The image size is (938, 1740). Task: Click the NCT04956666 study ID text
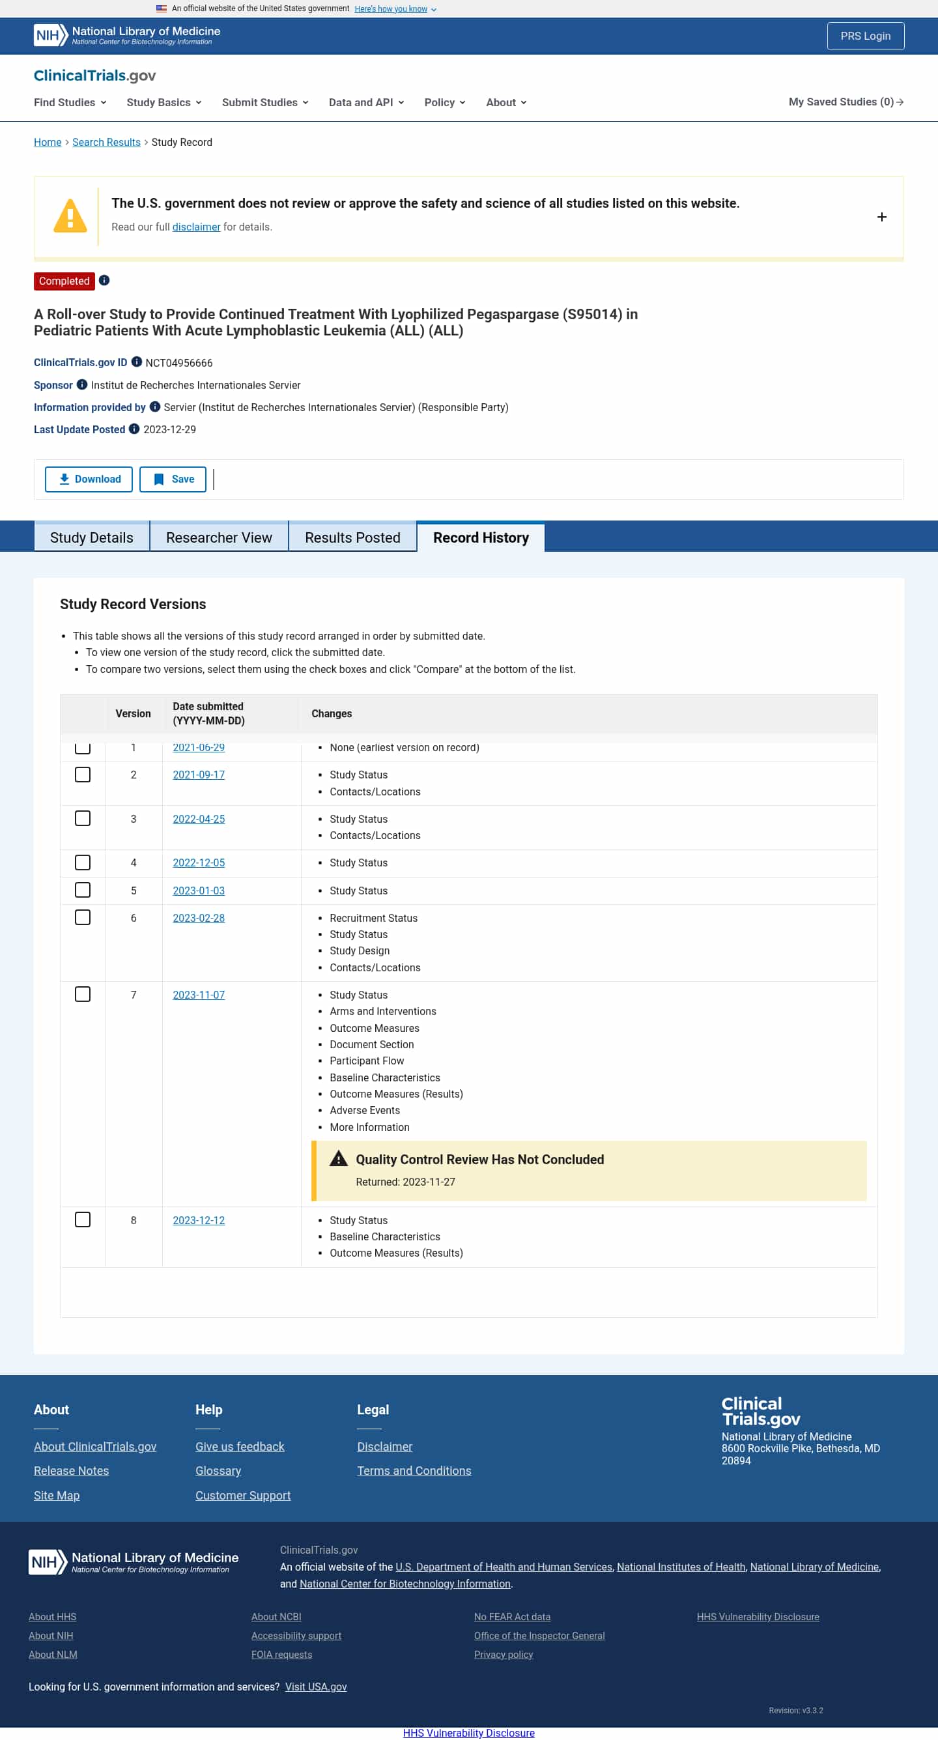click(x=179, y=363)
